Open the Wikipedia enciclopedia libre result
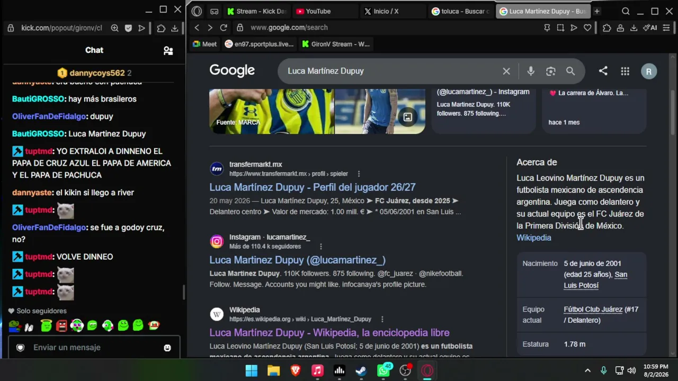The image size is (678, 381). tap(329, 333)
